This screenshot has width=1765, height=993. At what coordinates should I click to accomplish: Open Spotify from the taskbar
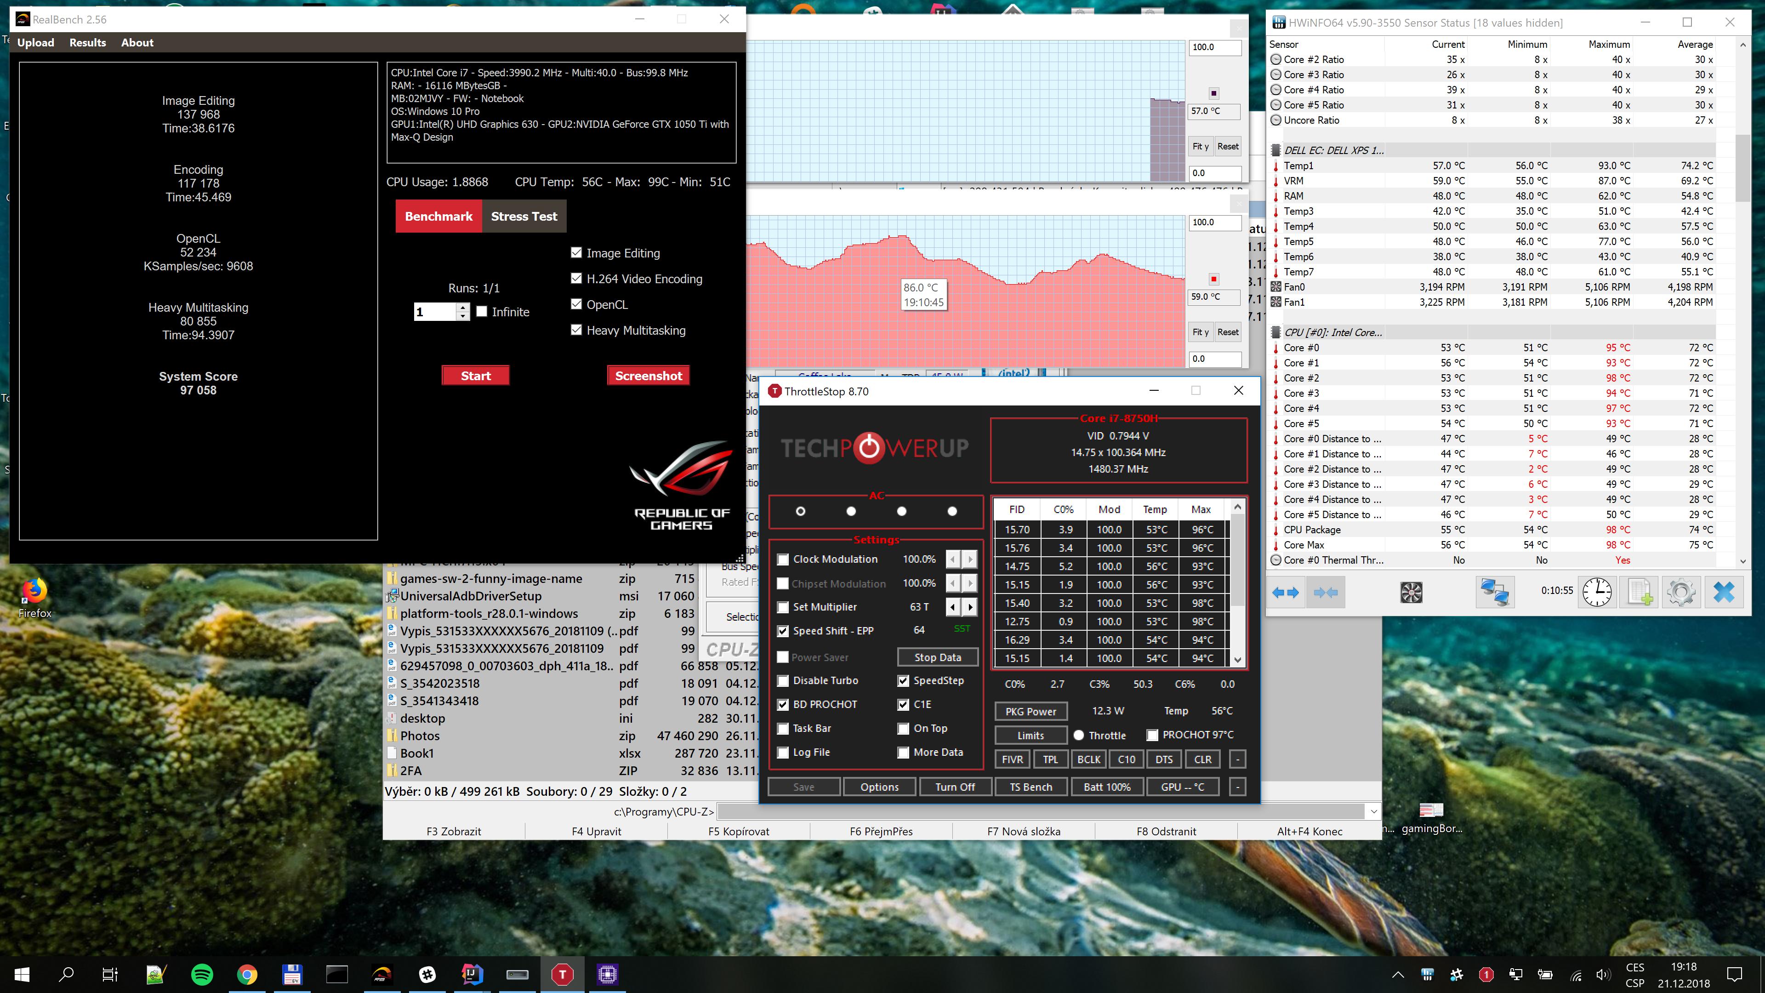tap(201, 974)
